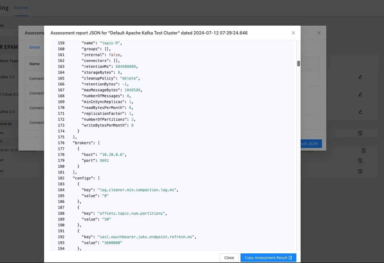Click the JSON viewer vertical scrollbar thumb

[x=298, y=64]
